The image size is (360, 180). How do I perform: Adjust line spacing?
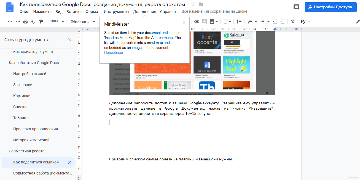click(x=239, y=21)
